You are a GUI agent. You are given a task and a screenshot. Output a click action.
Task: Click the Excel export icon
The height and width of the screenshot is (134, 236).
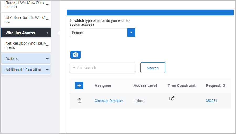click(x=76, y=55)
